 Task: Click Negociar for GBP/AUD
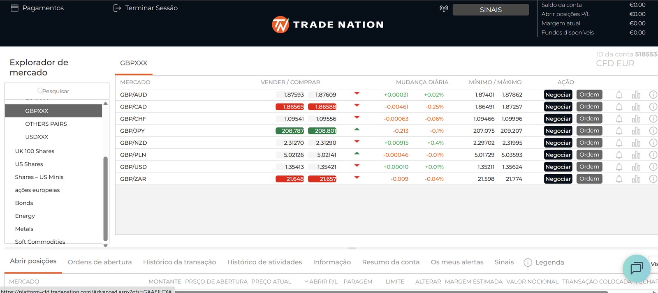558,95
